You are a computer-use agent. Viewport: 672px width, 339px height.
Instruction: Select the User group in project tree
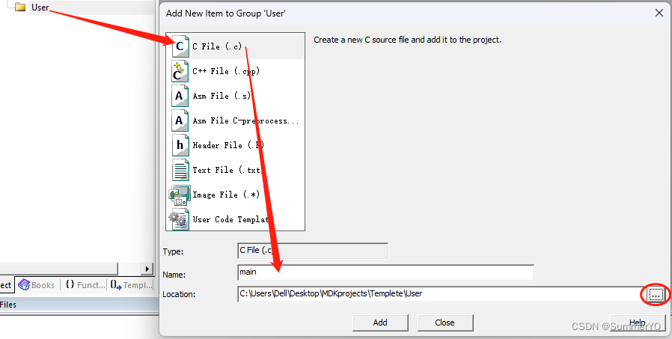tap(40, 7)
